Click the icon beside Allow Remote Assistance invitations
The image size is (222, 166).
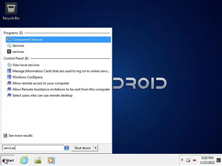(x=9, y=89)
